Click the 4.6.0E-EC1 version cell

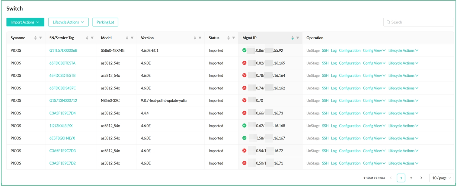[150, 50]
